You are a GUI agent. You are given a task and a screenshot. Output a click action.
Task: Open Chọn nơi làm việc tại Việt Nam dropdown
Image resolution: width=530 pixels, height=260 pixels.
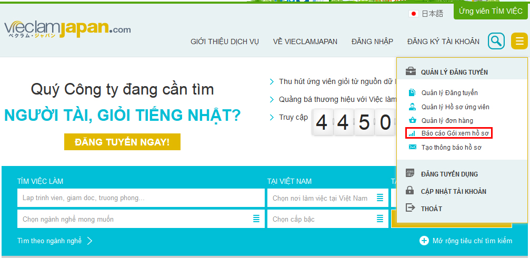tap(326, 198)
